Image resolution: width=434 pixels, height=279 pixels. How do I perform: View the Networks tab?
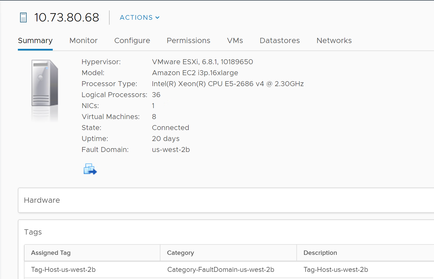click(334, 41)
